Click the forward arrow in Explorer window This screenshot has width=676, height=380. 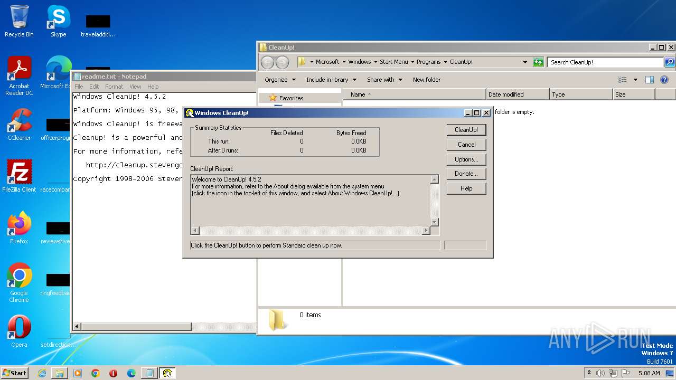[x=283, y=62]
